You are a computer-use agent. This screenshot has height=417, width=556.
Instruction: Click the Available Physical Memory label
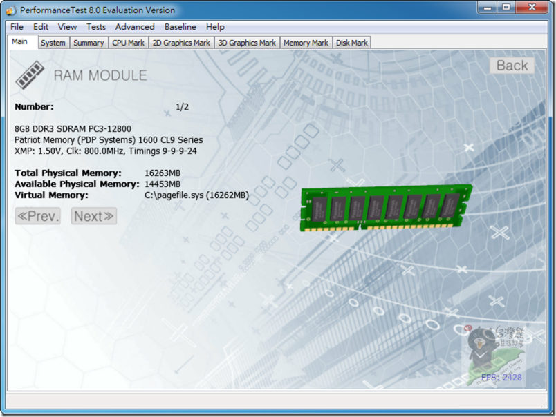[x=77, y=184]
